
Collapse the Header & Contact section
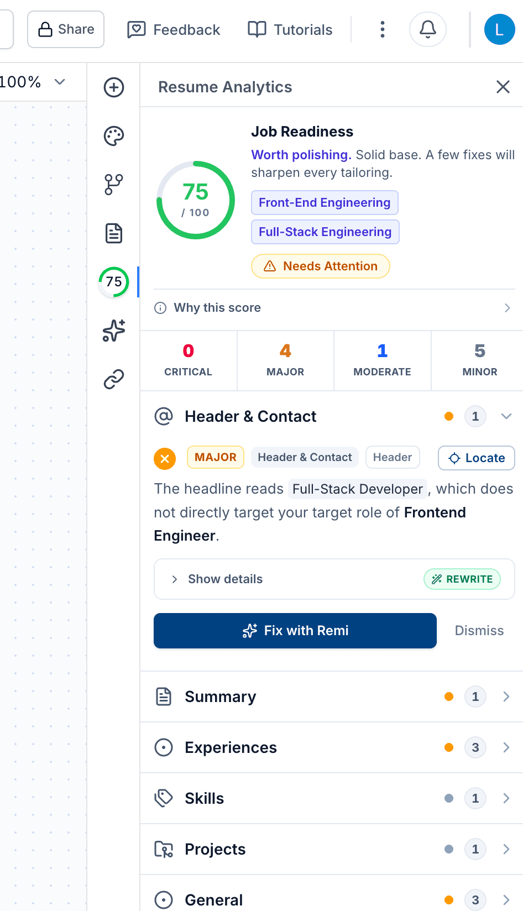(x=506, y=416)
